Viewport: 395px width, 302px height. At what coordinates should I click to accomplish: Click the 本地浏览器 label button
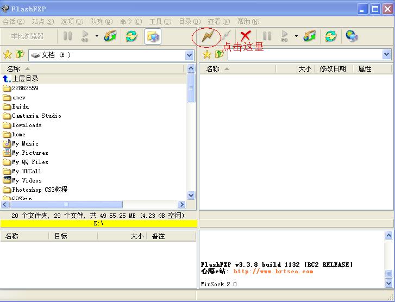[28, 36]
